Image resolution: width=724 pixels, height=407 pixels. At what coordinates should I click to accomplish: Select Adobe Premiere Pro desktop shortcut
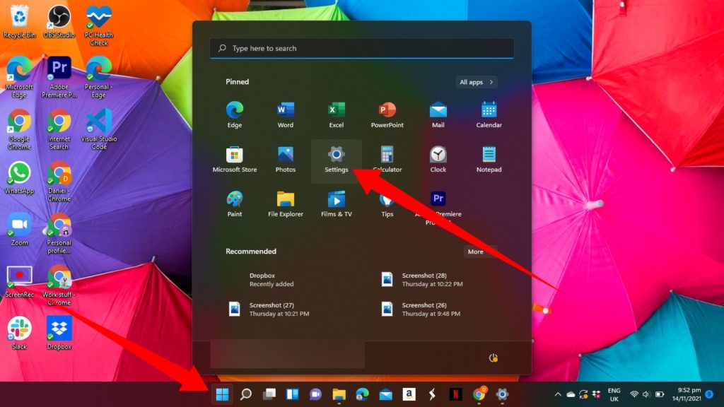pyautogui.click(x=59, y=77)
